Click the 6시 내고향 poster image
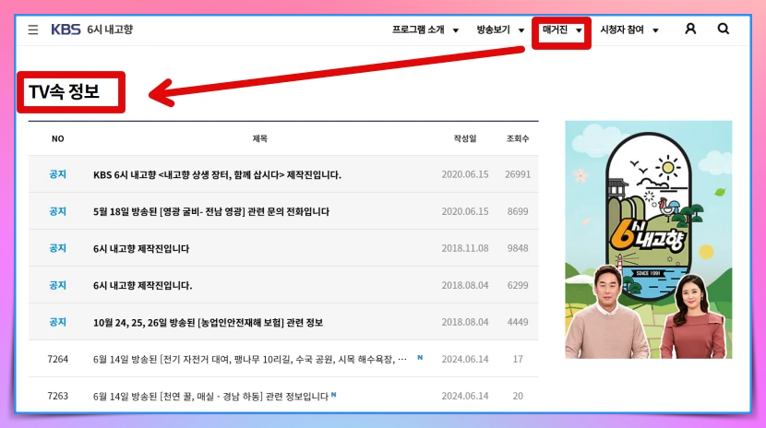The width and height of the screenshot is (766, 428). [648, 240]
